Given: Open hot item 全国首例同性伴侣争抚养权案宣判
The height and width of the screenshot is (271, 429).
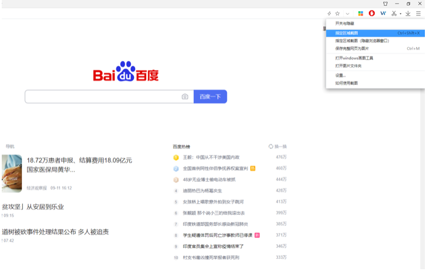Looking at the screenshot, I should point(215,168).
